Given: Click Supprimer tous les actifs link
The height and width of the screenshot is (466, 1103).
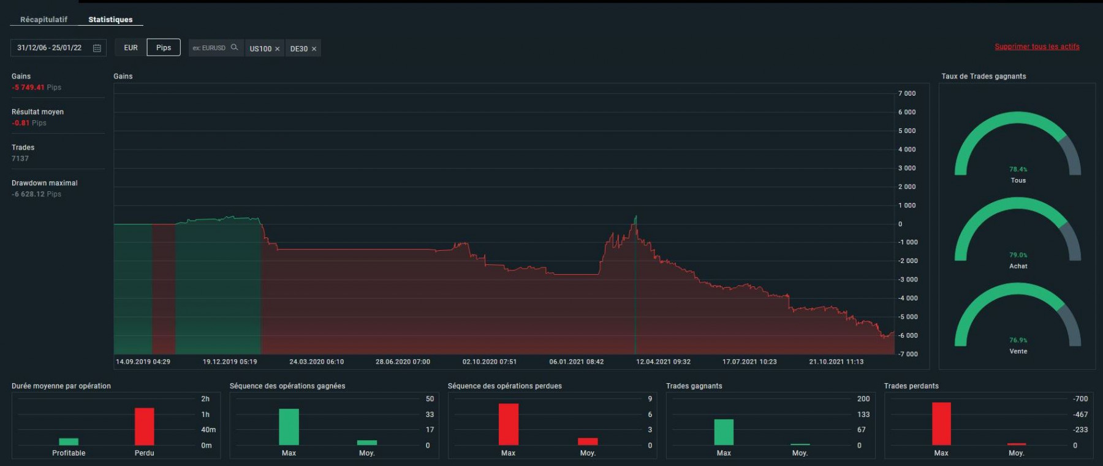Looking at the screenshot, I should coord(1037,47).
